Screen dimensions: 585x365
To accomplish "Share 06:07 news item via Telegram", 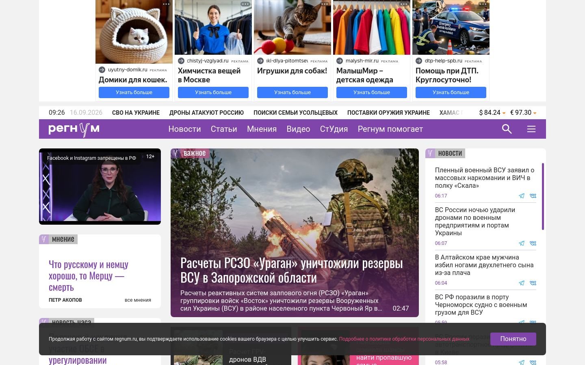I will point(522,243).
